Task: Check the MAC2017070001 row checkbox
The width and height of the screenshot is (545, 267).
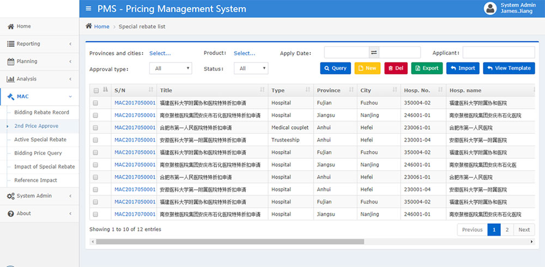Action: (x=95, y=214)
